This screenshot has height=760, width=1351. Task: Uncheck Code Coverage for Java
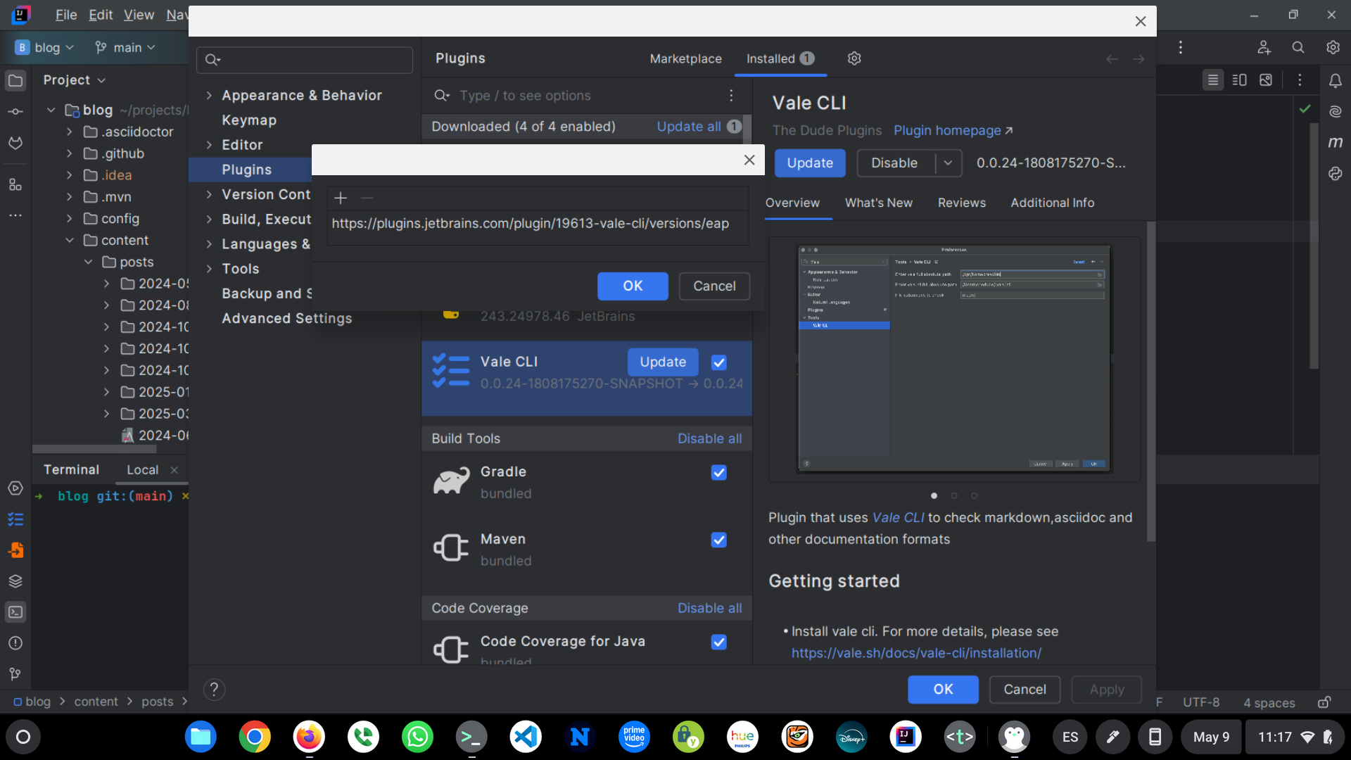718,642
